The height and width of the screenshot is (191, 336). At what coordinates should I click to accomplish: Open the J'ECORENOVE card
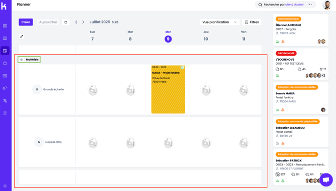tap(300, 64)
